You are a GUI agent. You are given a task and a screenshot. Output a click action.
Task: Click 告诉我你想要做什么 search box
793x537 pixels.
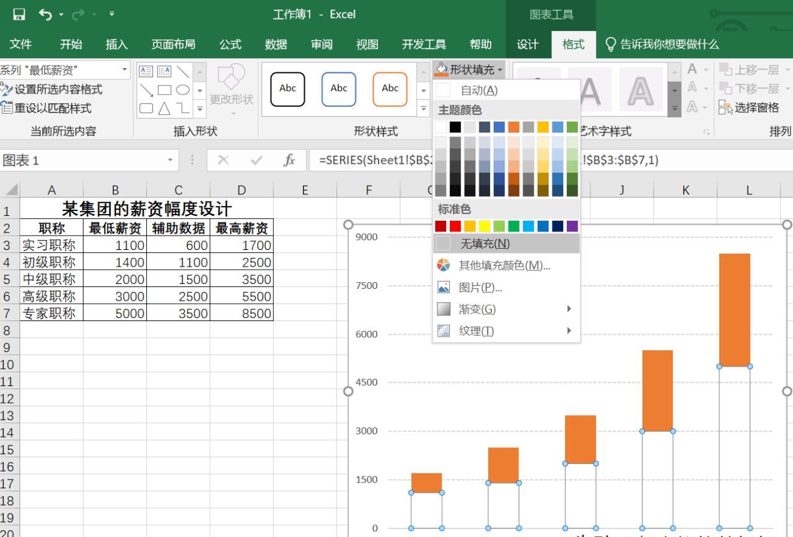pos(662,44)
